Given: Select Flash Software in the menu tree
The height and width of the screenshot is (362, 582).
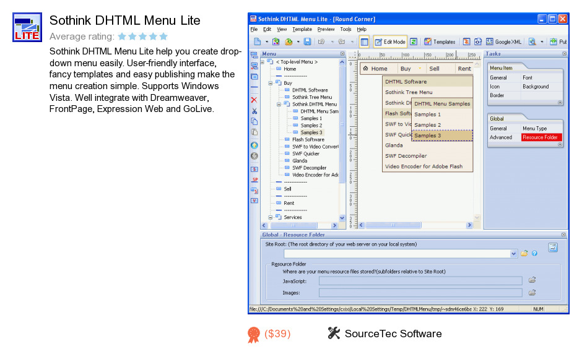Looking at the screenshot, I should [x=308, y=139].
